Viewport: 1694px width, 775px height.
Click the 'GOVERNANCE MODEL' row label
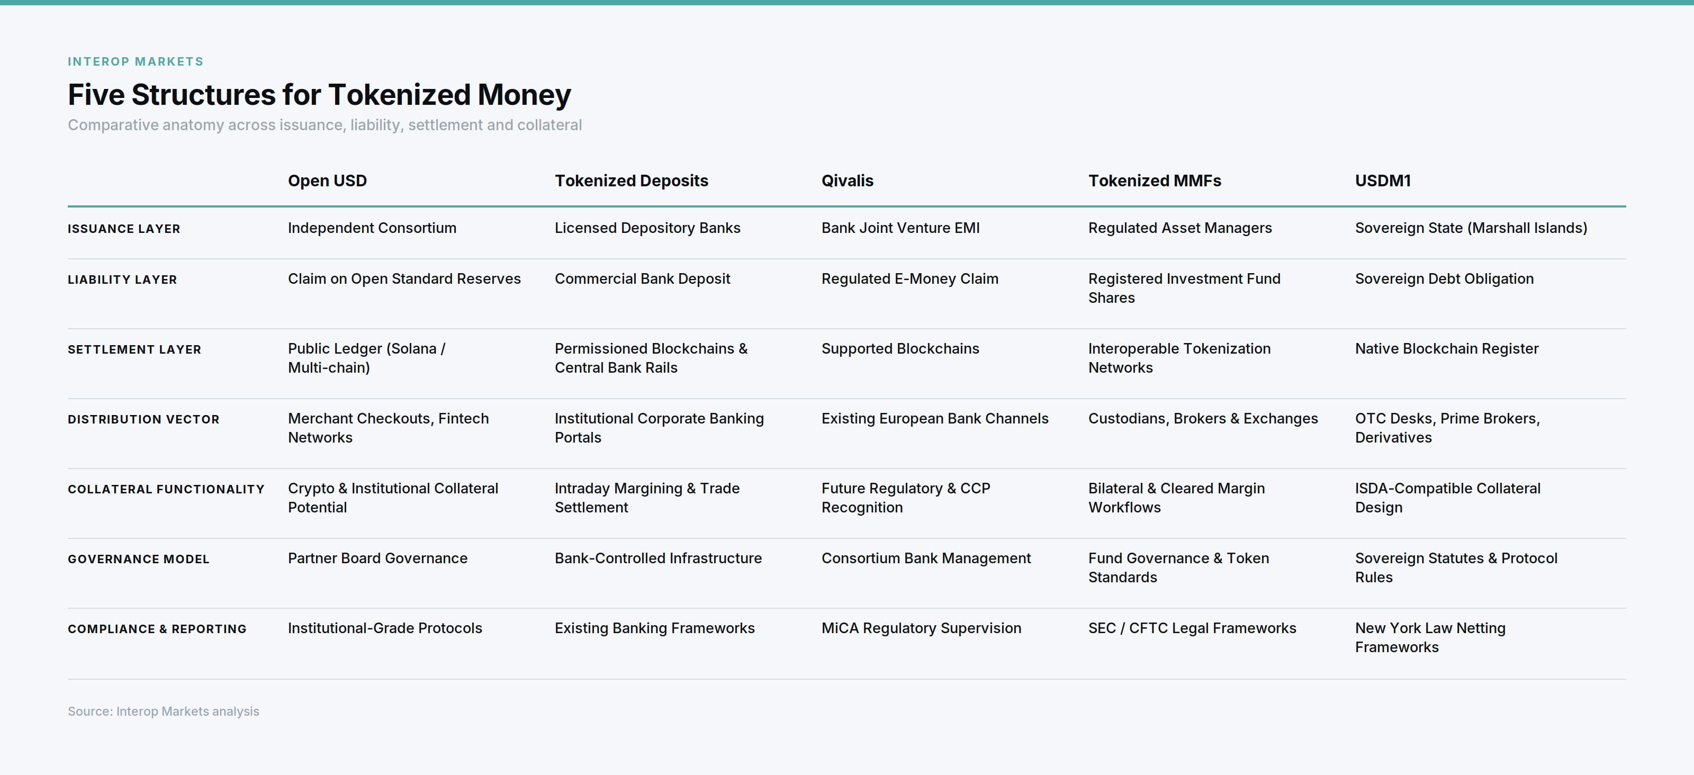[x=139, y=558]
